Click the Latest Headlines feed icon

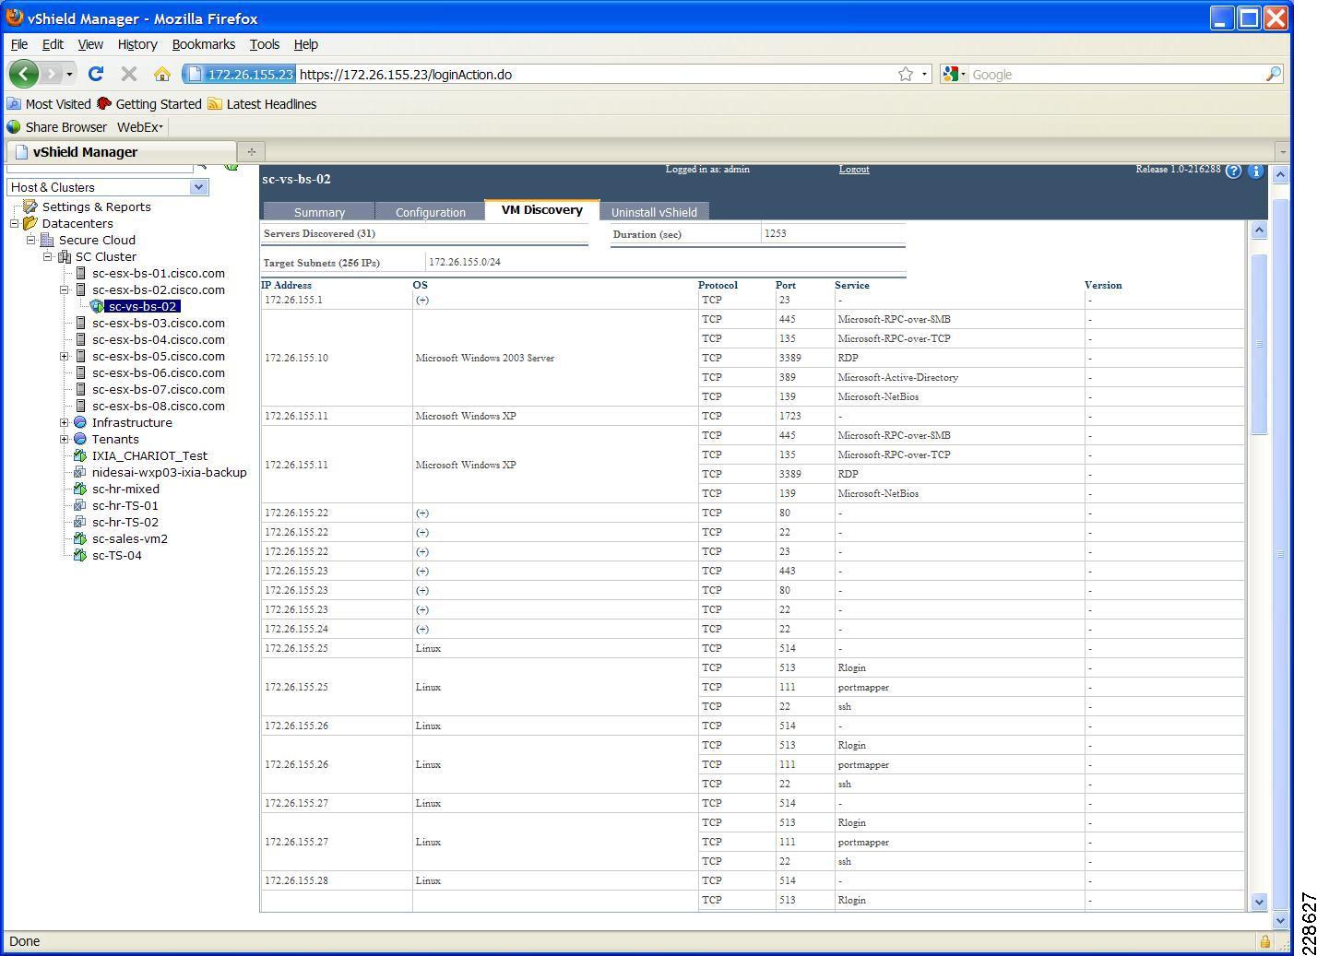point(215,104)
